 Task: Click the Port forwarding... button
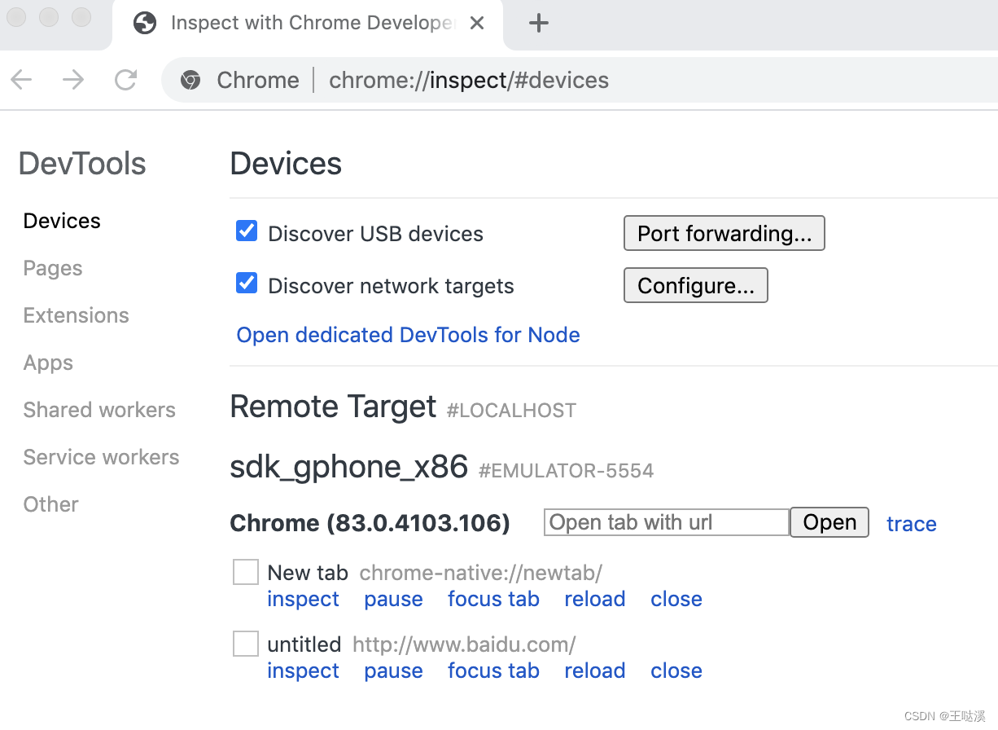tap(724, 233)
